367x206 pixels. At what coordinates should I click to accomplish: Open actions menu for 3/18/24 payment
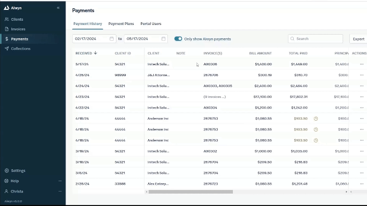pyautogui.click(x=362, y=162)
